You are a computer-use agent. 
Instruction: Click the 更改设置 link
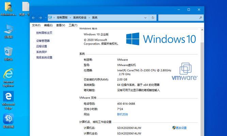coord(181,128)
